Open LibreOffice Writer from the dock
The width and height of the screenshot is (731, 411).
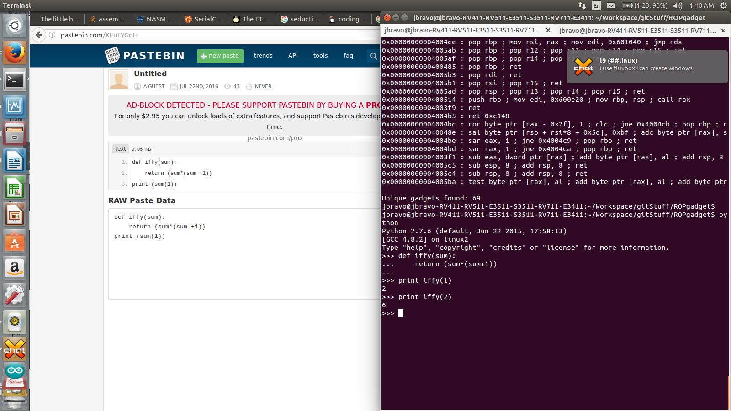[15, 161]
